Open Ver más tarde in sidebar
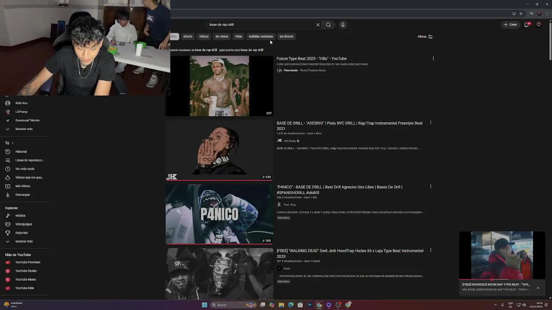552x310 pixels. point(25,169)
